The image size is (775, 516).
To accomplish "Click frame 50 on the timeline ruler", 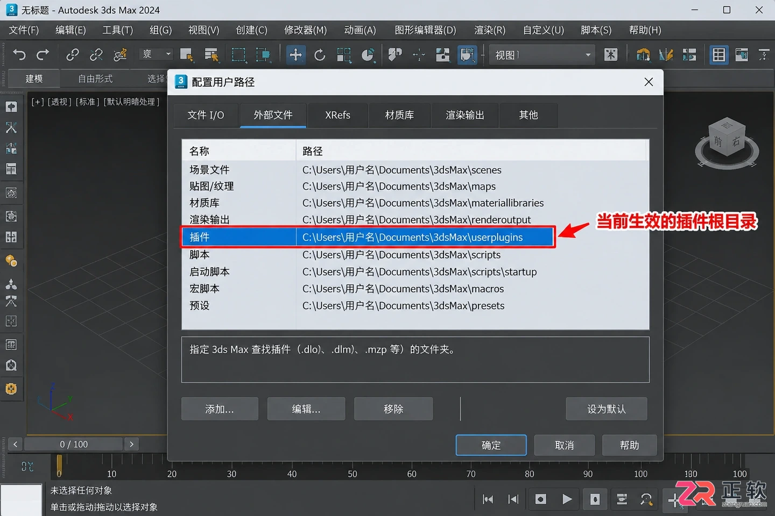I will tap(353, 474).
